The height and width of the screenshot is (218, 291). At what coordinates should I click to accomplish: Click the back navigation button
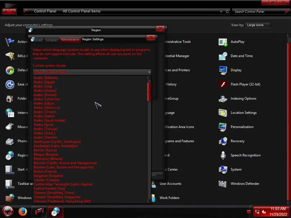[6, 12]
